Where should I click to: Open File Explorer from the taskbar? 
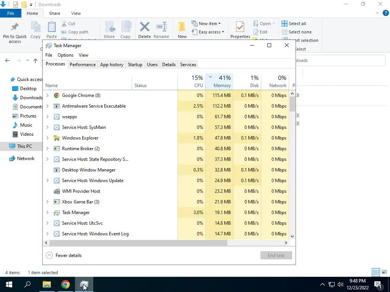[x=46, y=284]
